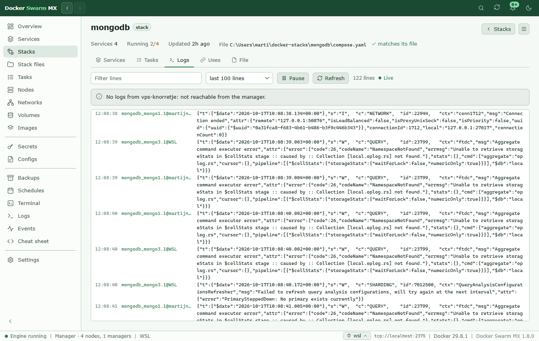The height and width of the screenshot is (341, 539).
Task: Switch to the stack's Services tab
Action: (x=110, y=60)
